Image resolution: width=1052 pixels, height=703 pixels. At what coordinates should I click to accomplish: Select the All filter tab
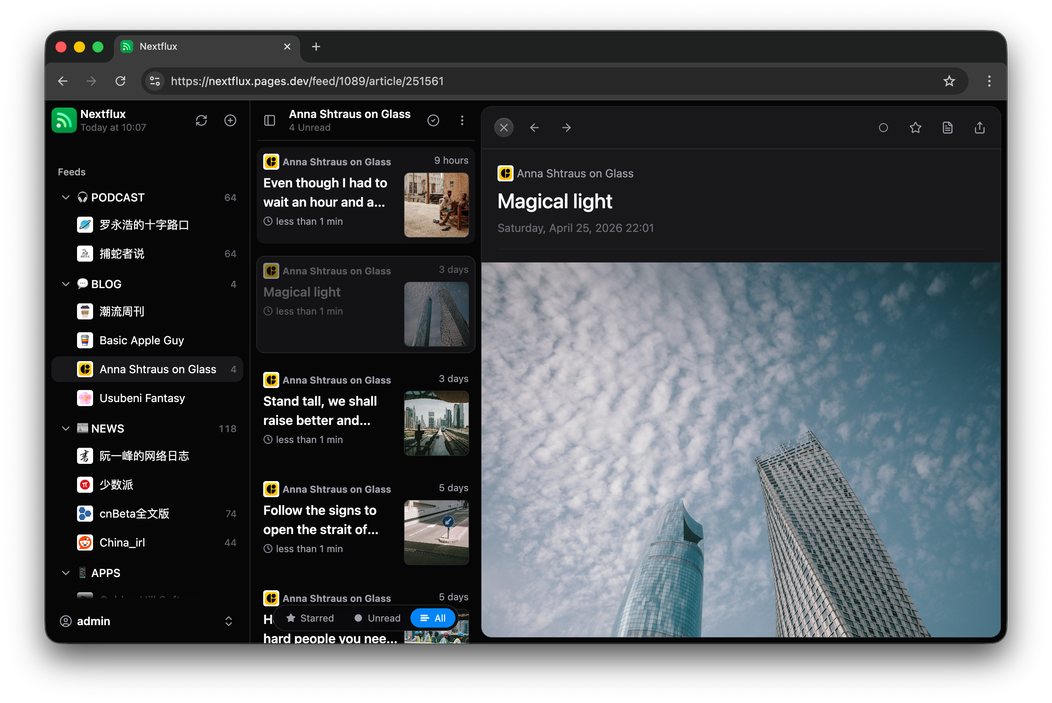pos(433,618)
